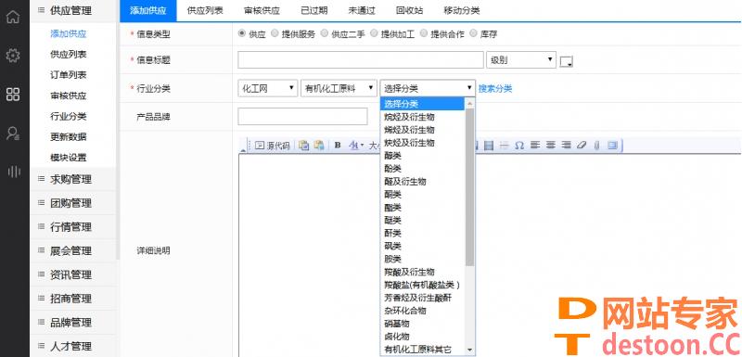Viewport: 742px width, 357px height.
Task: Insert special character using Omega icon
Action: coord(519,146)
